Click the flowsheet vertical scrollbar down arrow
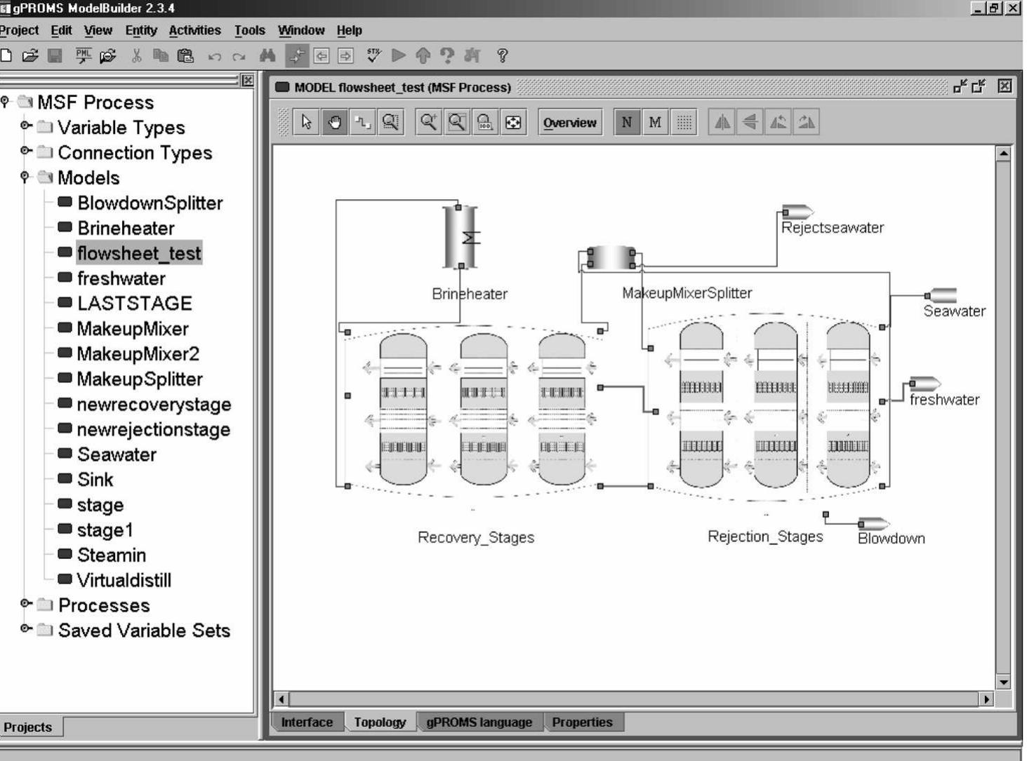The image size is (1027, 761). point(1004,682)
